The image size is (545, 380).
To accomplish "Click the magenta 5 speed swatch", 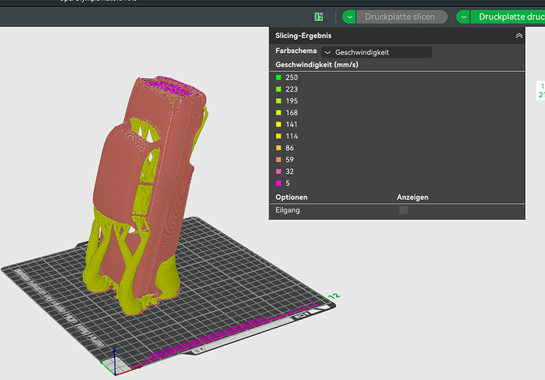I will (278, 183).
